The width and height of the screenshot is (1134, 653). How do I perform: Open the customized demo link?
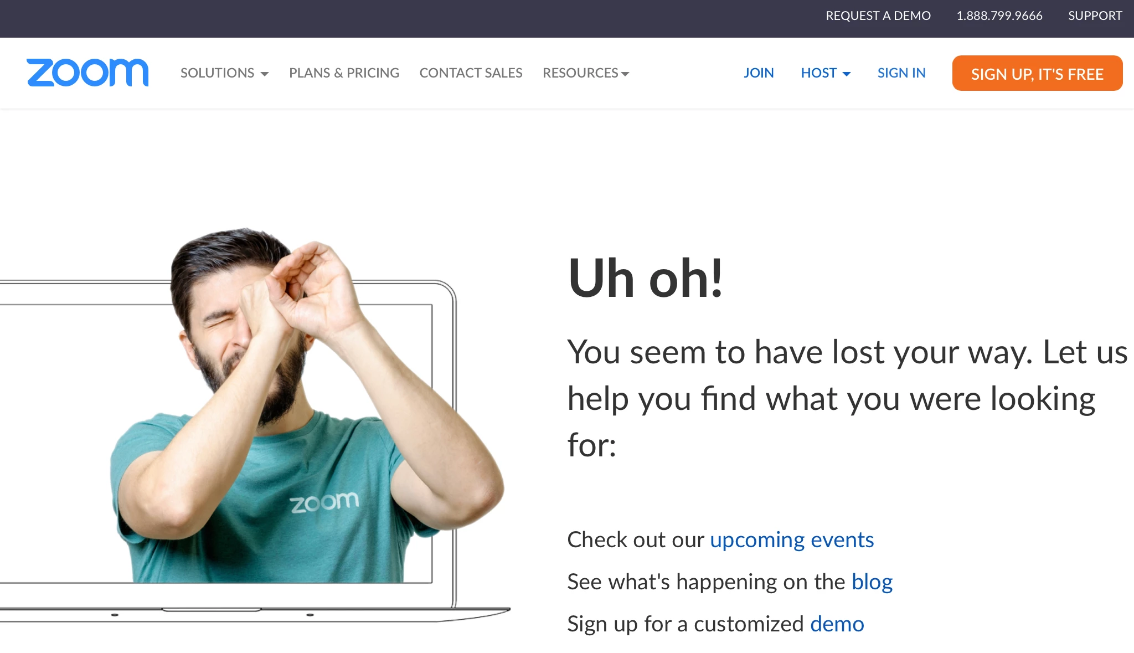[x=837, y=624]
